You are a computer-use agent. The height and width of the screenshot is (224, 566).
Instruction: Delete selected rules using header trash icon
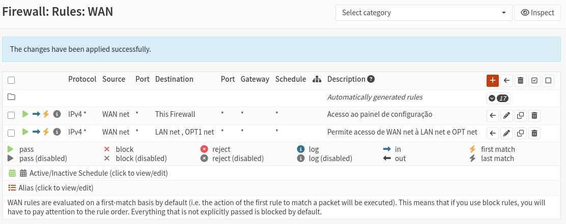click(520, 80)
